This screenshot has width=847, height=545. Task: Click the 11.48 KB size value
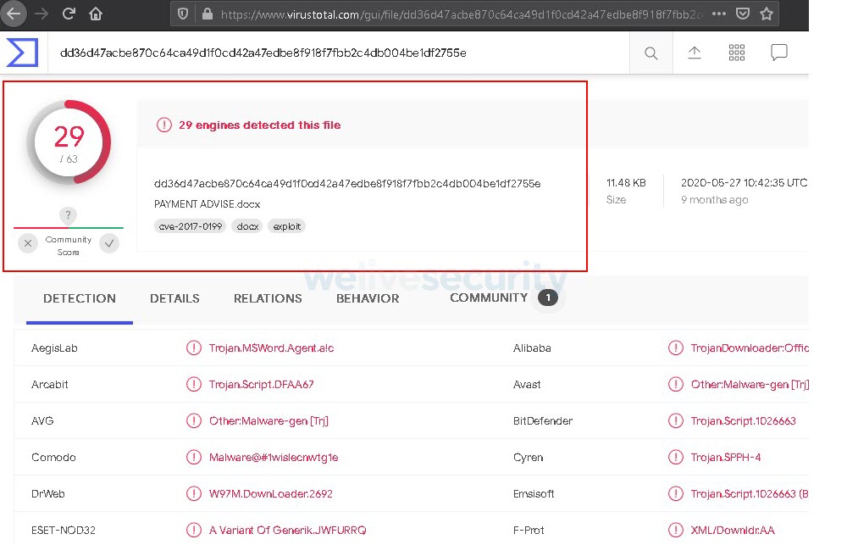point(626,183)
